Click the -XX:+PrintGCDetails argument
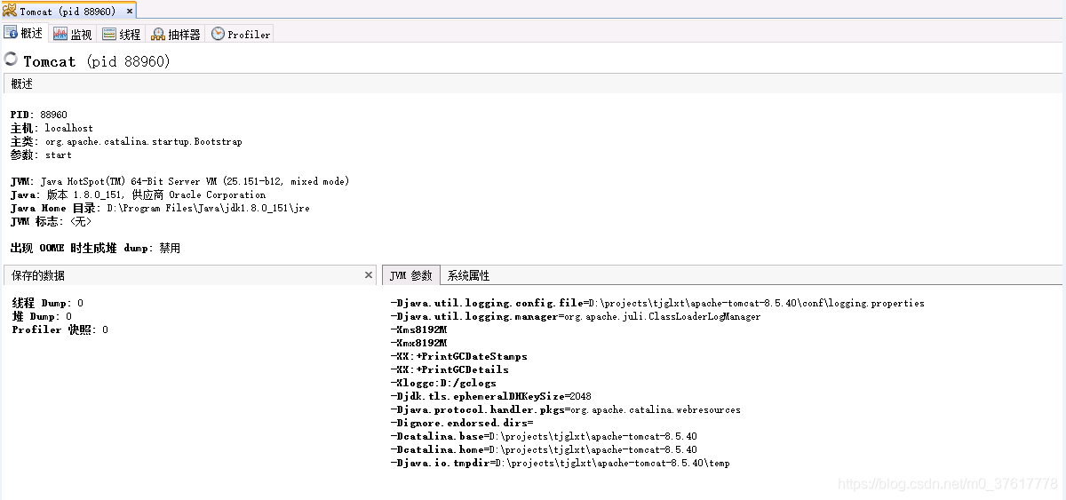 pyautogui.click(x=449, y=369)
